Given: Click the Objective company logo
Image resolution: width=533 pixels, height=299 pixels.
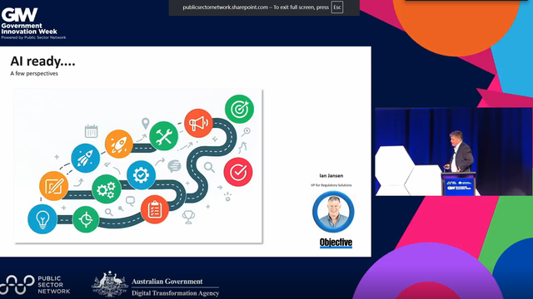Looking at the screenshot, I should pyautogui.click(x=336, y=243).
